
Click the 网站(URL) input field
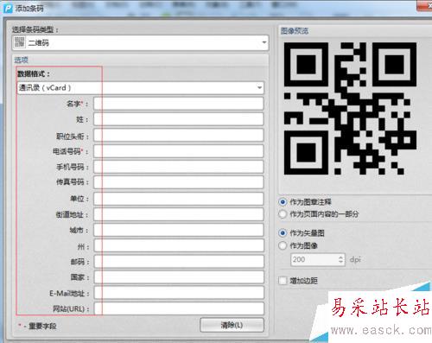click(x=179, y=308)
